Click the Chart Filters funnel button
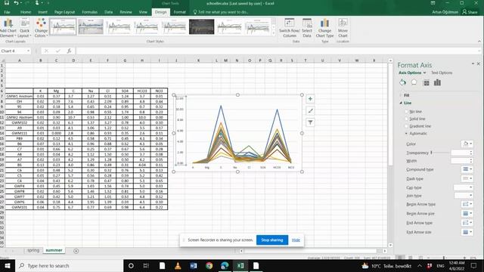 point(310,122)
